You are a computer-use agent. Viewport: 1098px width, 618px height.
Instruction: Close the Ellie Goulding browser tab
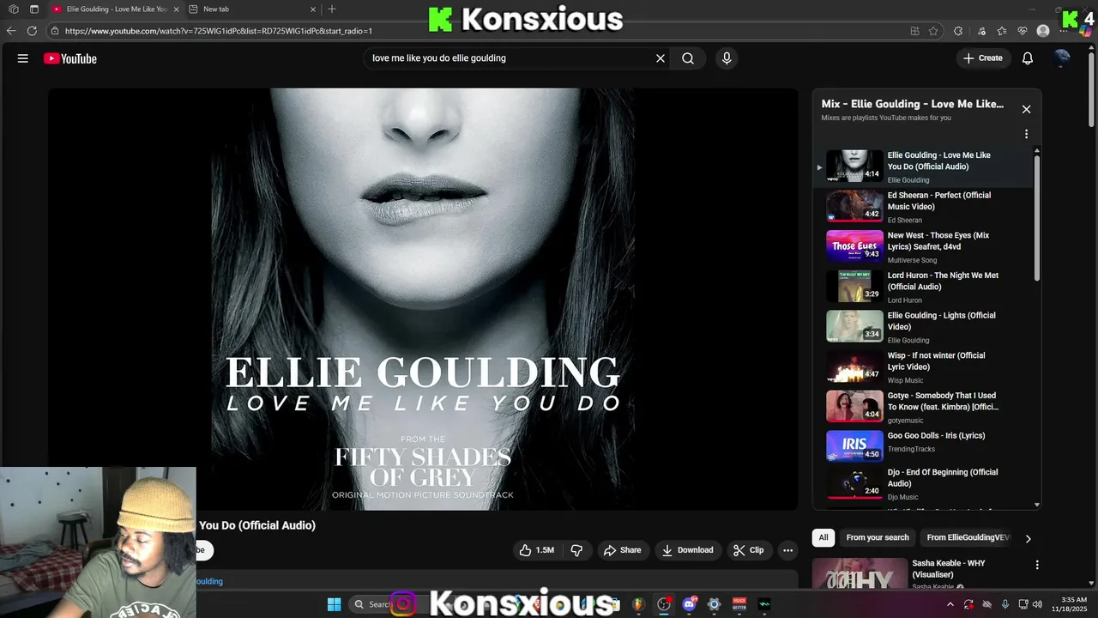[x=176, y=9]
